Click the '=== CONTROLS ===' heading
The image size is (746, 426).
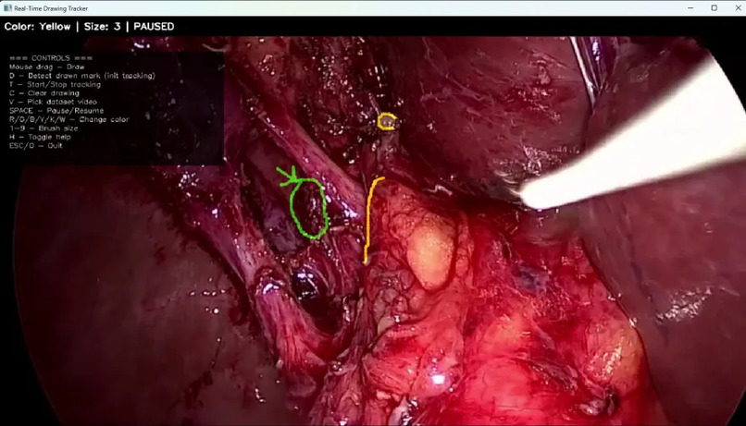(x=51, y=58)
